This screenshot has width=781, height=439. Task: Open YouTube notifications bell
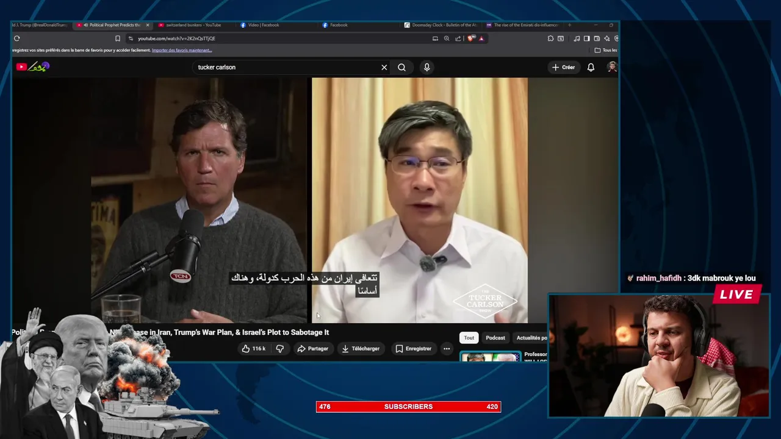pos(591,67)
